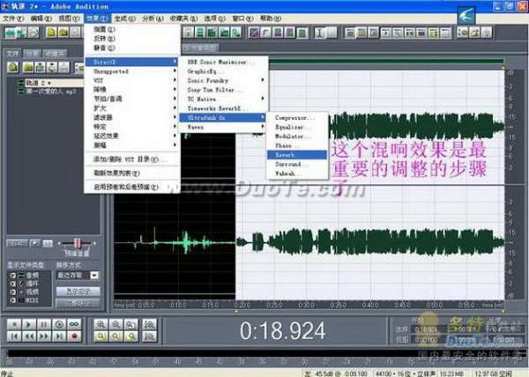Jump to beginning with skip-back button
Screen dimensions: 529x377
point(14,336)
